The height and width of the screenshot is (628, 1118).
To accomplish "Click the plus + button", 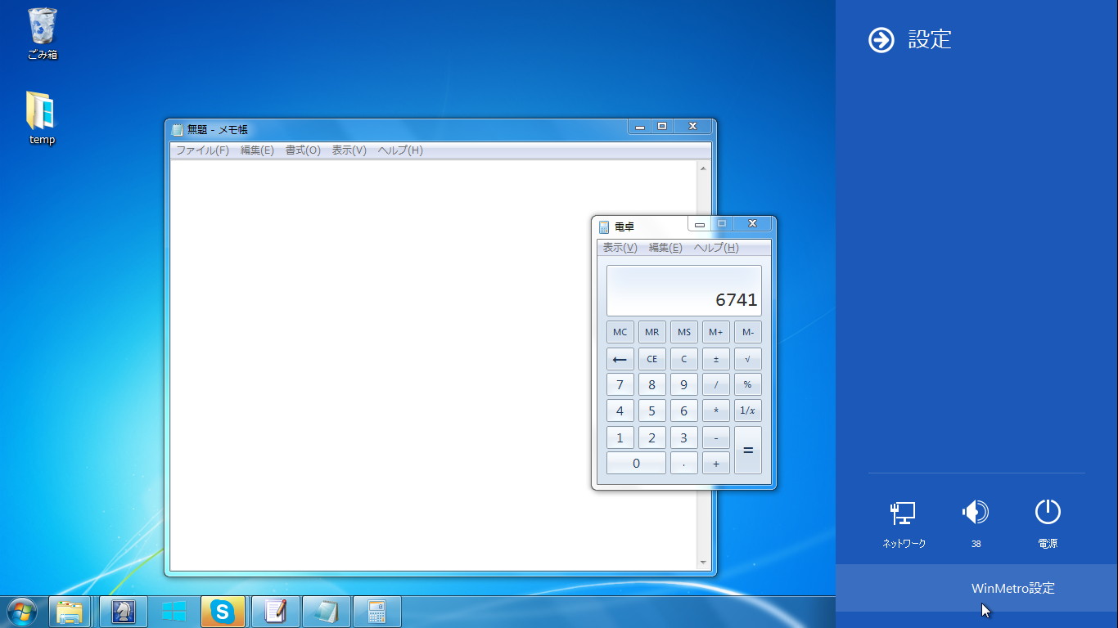I will pos(715,464).
